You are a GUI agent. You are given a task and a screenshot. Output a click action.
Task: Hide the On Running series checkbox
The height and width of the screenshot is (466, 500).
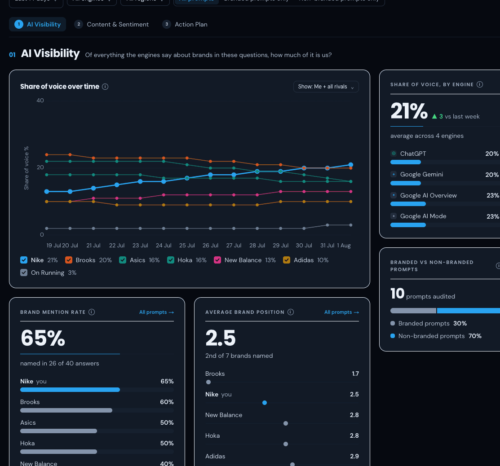[24, 273]
